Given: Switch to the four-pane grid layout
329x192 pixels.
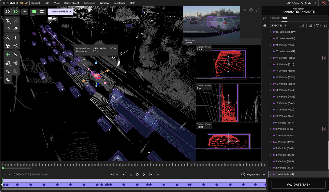Looking at the screenshot, I should pyautogui.click(x=42, y=11).
